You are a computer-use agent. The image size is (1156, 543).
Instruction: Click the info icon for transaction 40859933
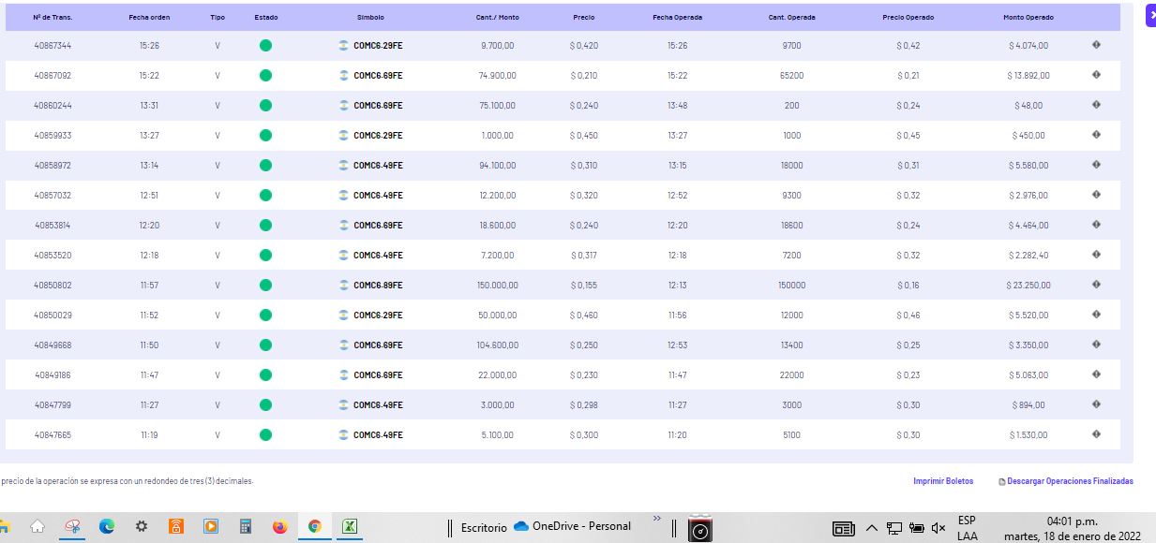pos(1096,135)
